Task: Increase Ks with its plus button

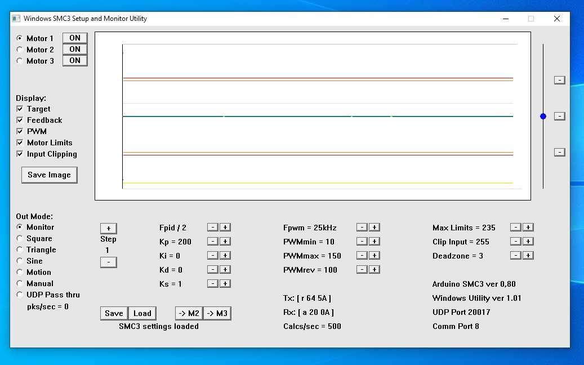Action: pyautogui.click(x=225, y=284)
